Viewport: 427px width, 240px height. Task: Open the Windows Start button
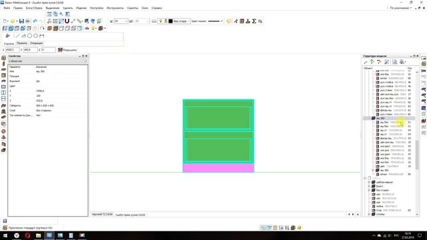[x=5, y=235]
